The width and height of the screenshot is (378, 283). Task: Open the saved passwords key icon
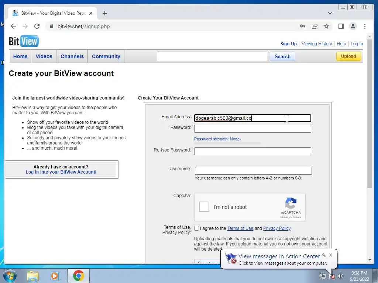coord(303,26)
